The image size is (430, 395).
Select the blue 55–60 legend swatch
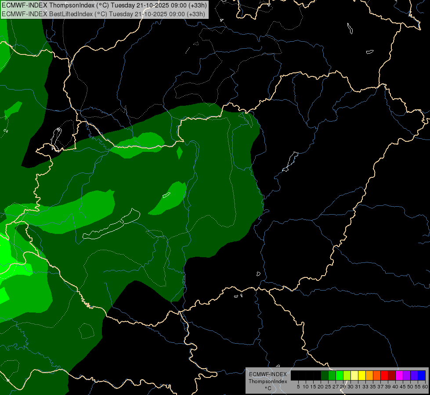[422, 375]
